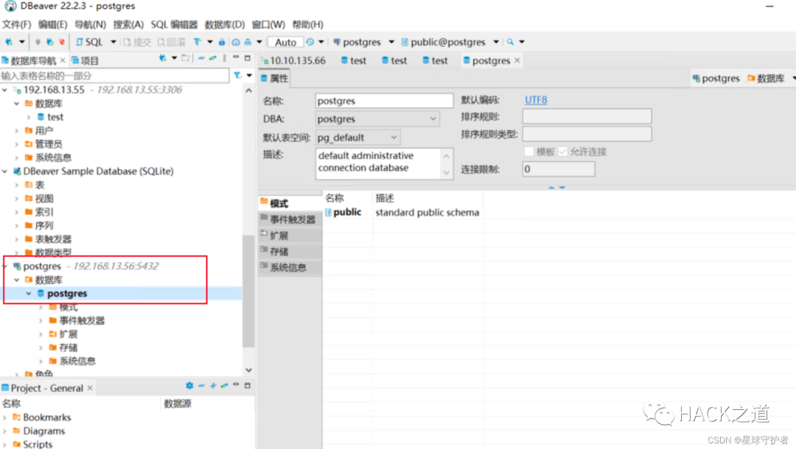Click the plus icon in Project panel

(213, 386)
